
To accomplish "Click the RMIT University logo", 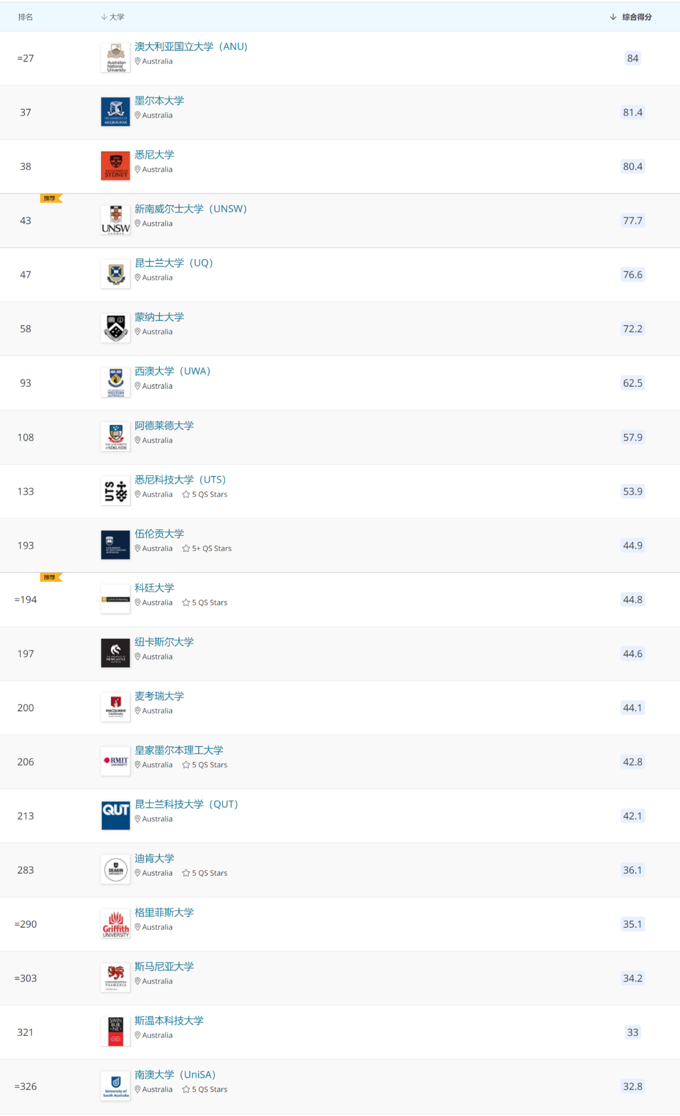I will click(x=115, y=762).
